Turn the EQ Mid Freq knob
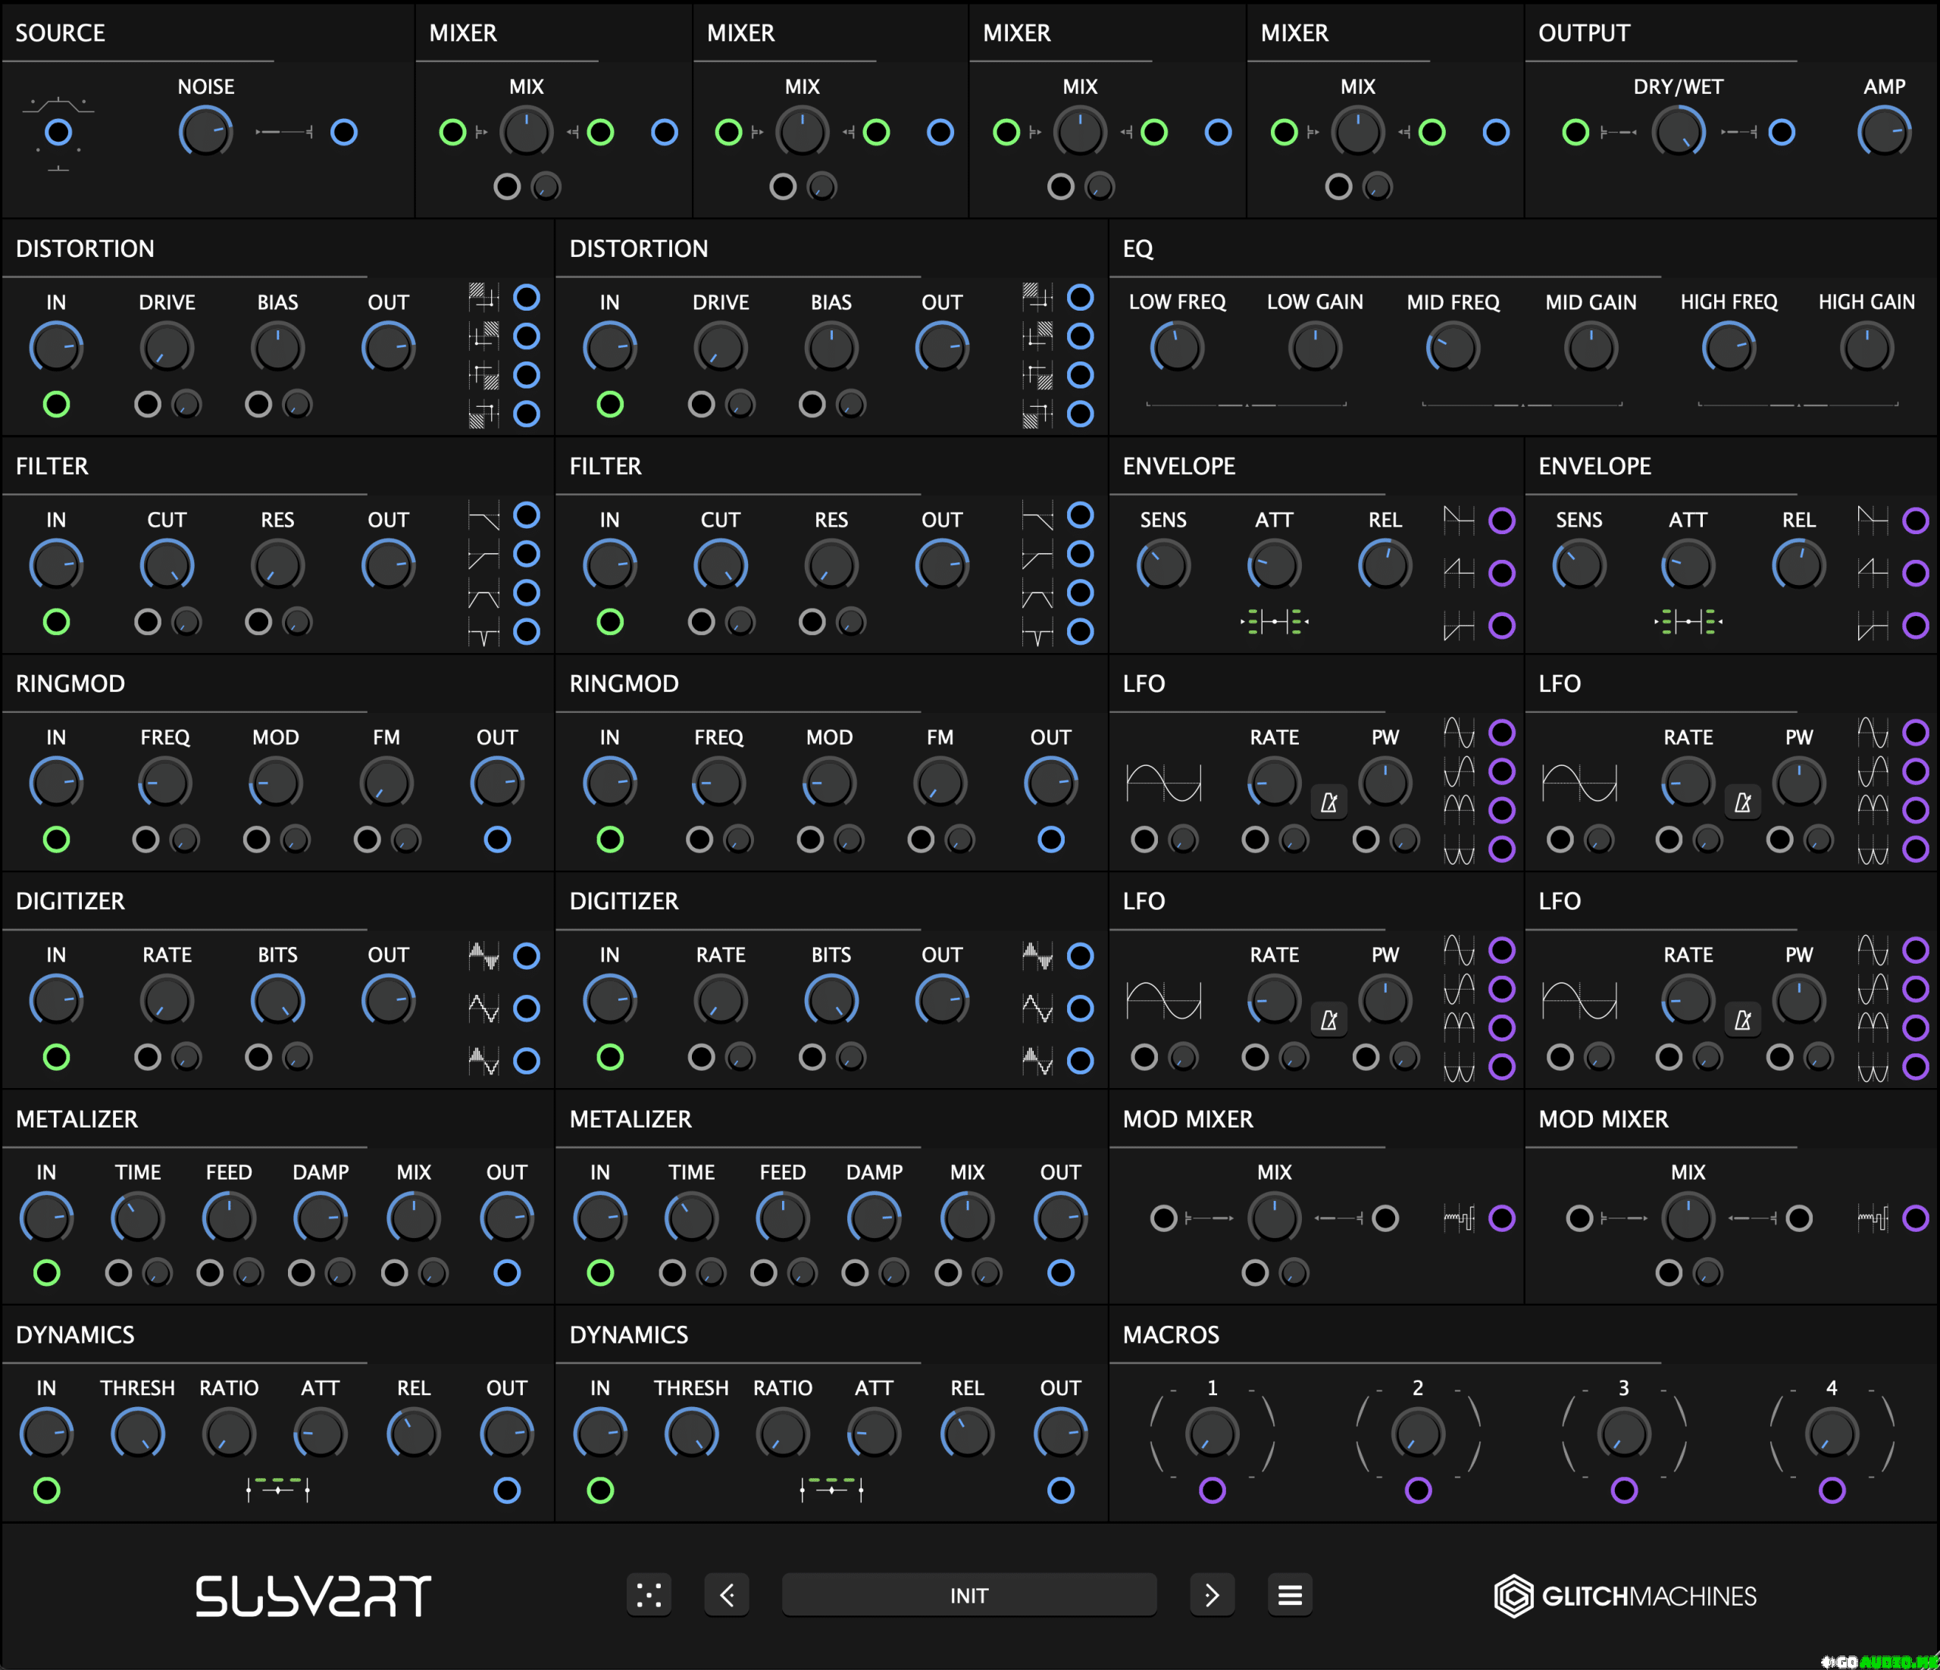Viewport: 1940px width, 1670px height. (1453, 347)
